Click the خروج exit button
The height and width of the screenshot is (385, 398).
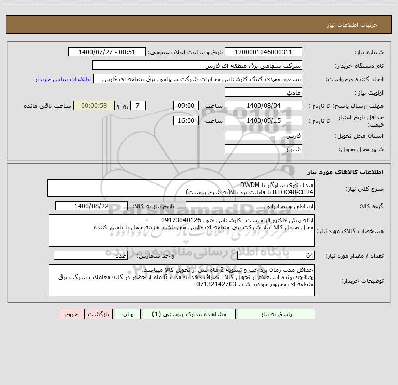tap(71, 314)
